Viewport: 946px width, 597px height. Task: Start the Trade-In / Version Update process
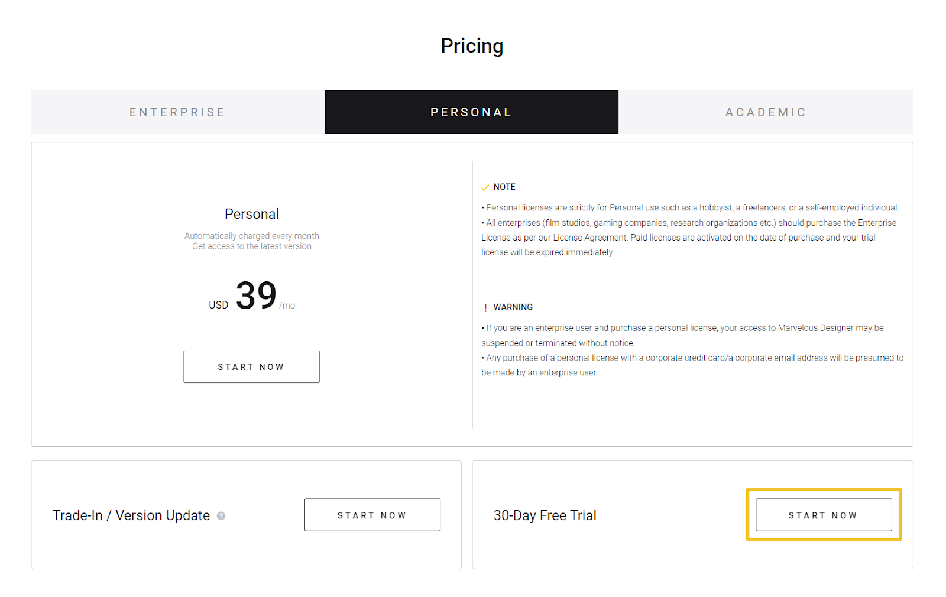click(x=372, y=515)
